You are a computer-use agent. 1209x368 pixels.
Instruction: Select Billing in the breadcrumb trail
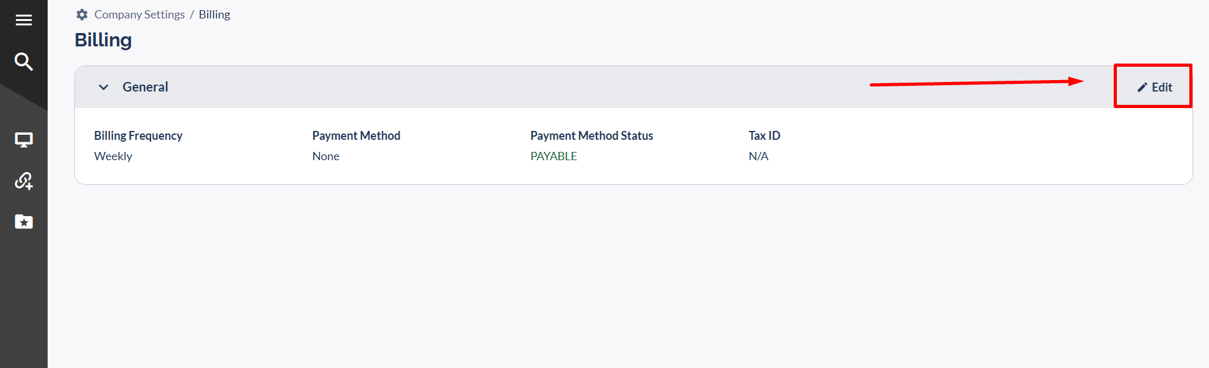click(x=213, y=14)
